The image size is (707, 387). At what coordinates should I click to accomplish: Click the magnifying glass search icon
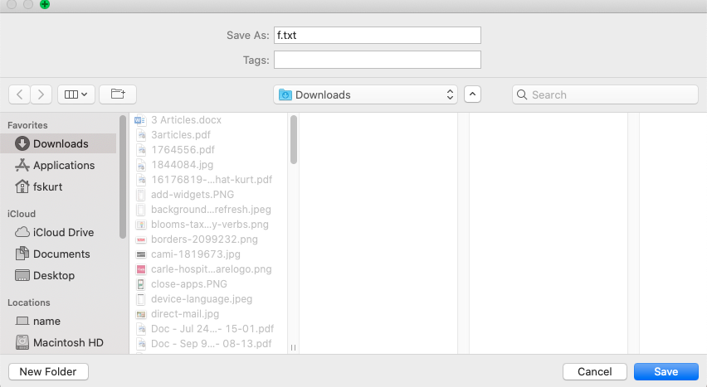522,94
